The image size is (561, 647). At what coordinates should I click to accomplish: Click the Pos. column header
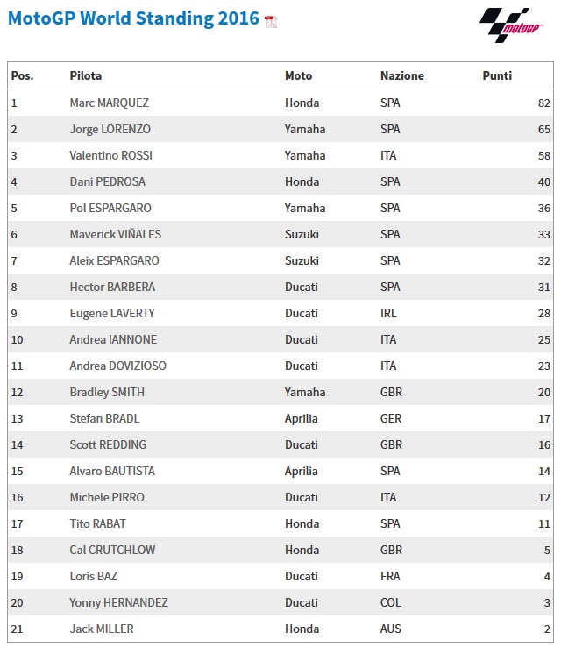[23, 76]
